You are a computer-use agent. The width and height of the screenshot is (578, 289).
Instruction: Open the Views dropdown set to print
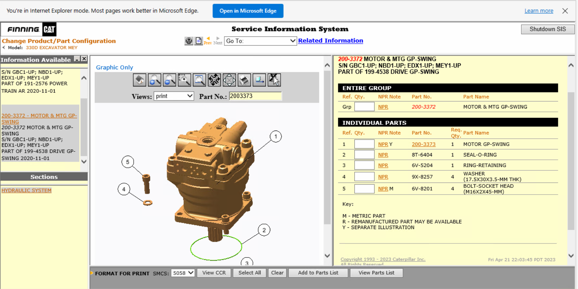click(x=174, y=96)
